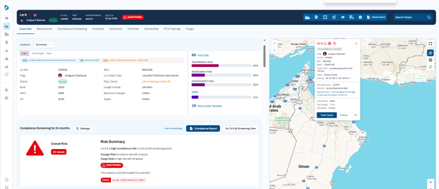Image resolution: width=439 pixels, height=189 pixels.
Task: Select the highlighted Vessels sidebar icon
Action: [7, 26]
